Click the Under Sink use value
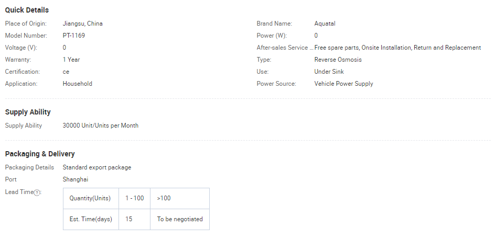The height and width of the screenshot is (239, 496). point(329,72)
